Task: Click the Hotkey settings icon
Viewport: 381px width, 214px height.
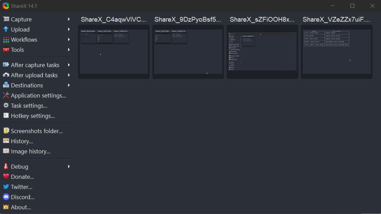Action: (6, 116)
